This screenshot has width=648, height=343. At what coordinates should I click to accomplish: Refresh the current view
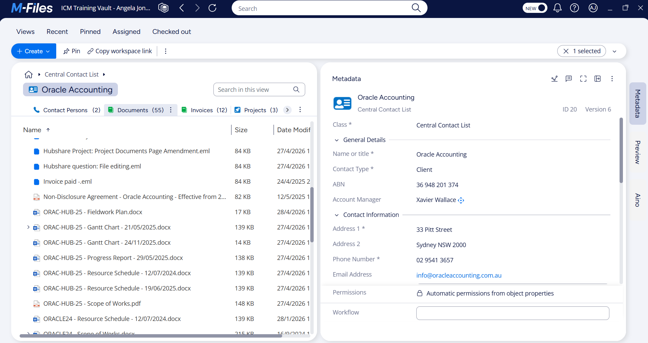212,8
